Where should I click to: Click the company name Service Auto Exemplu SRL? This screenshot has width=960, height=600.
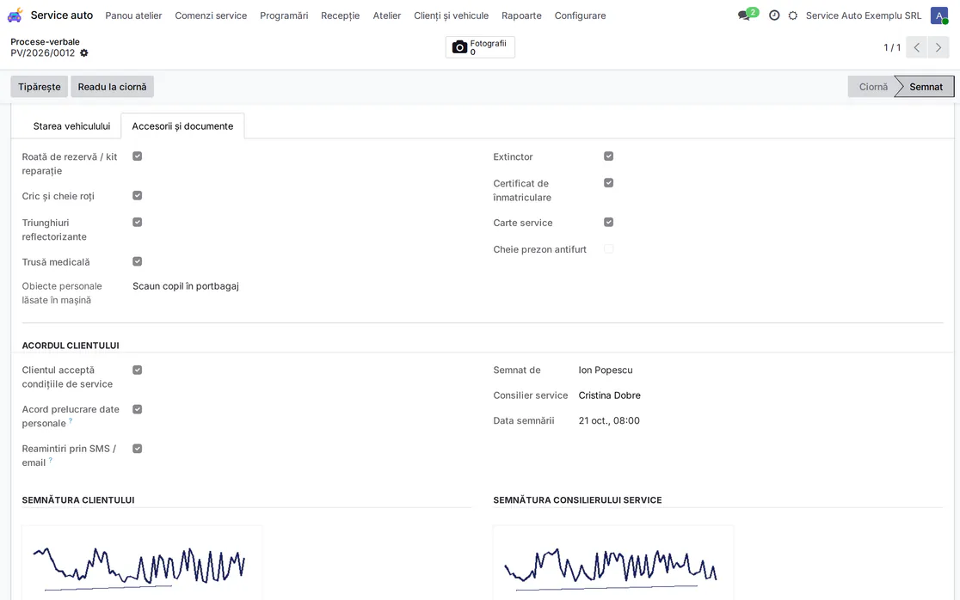pyautogui.click(x=864, y=15)
